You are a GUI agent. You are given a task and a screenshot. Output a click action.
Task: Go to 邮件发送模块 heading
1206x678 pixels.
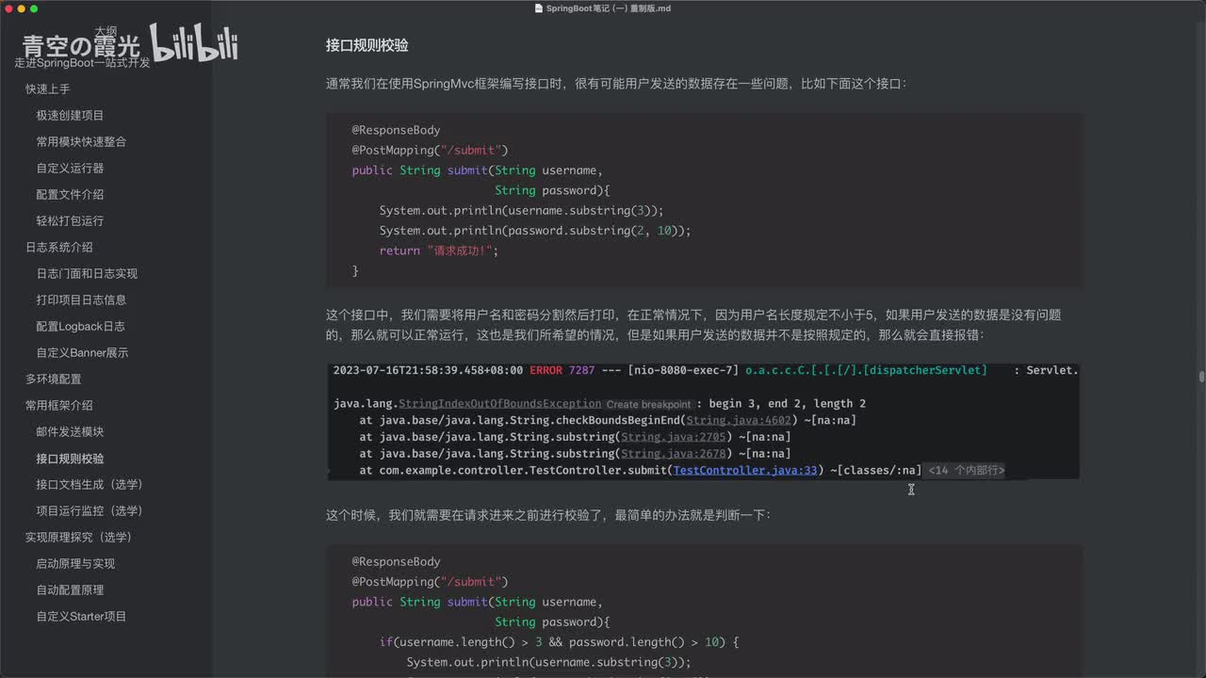pos(70,431)
